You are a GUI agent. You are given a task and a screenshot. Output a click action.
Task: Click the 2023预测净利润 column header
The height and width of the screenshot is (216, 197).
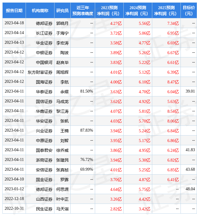point(109,10)
